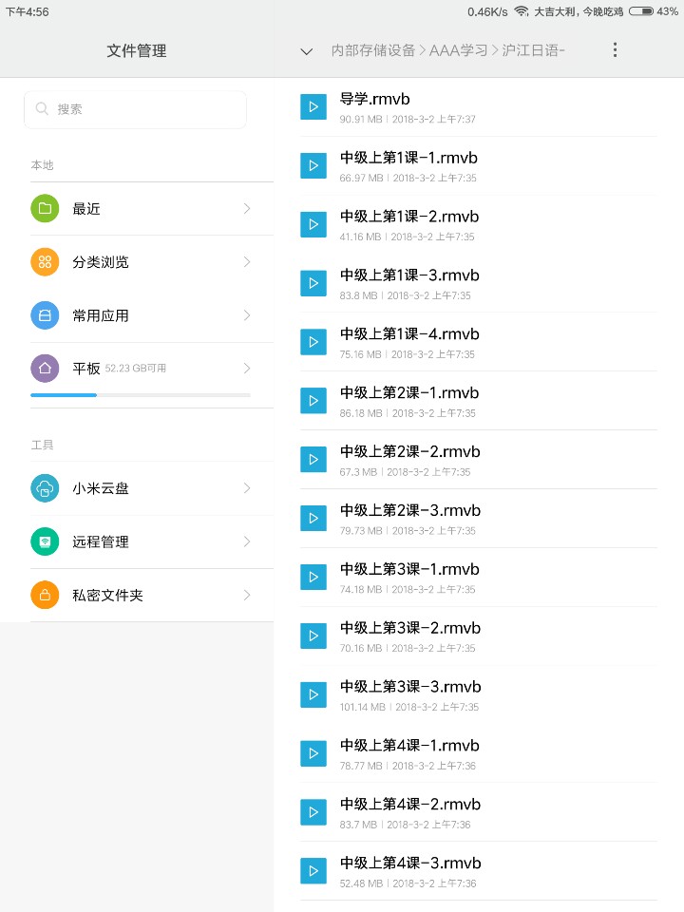Image resolution: width=684 pixels, height=912 pixels.
Task: Tap the battery indicator in status bar
Action: pyautogui.click(x=641, y=11)
